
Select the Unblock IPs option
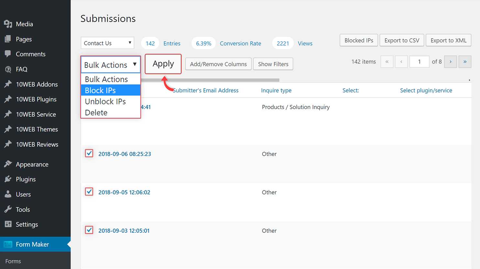pos(111,102)
